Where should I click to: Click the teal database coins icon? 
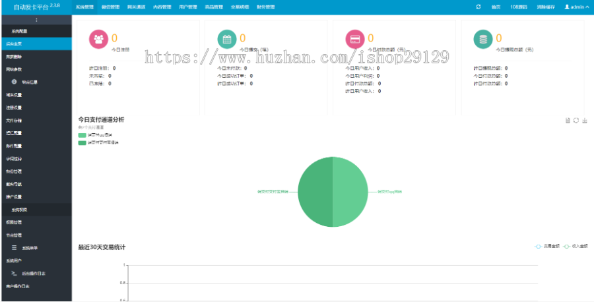pyautogui.click(x=483, y=40)
